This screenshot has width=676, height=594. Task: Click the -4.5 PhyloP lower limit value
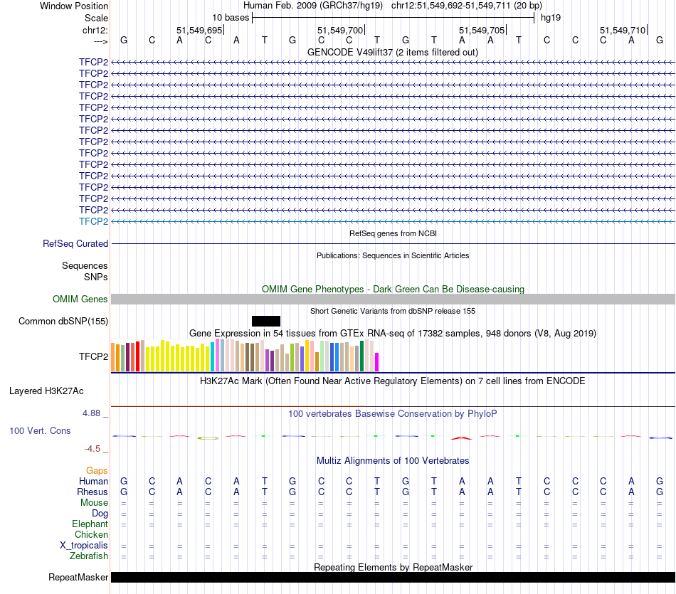(x=93, y=449)
